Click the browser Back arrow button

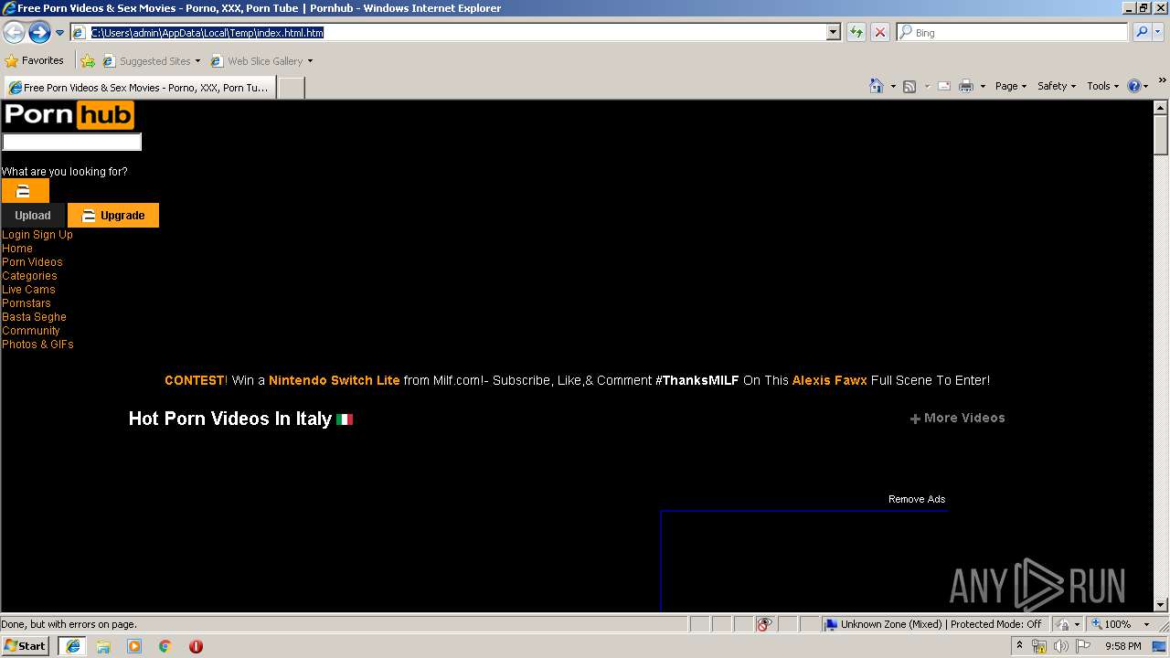click(x=14, y=33)
